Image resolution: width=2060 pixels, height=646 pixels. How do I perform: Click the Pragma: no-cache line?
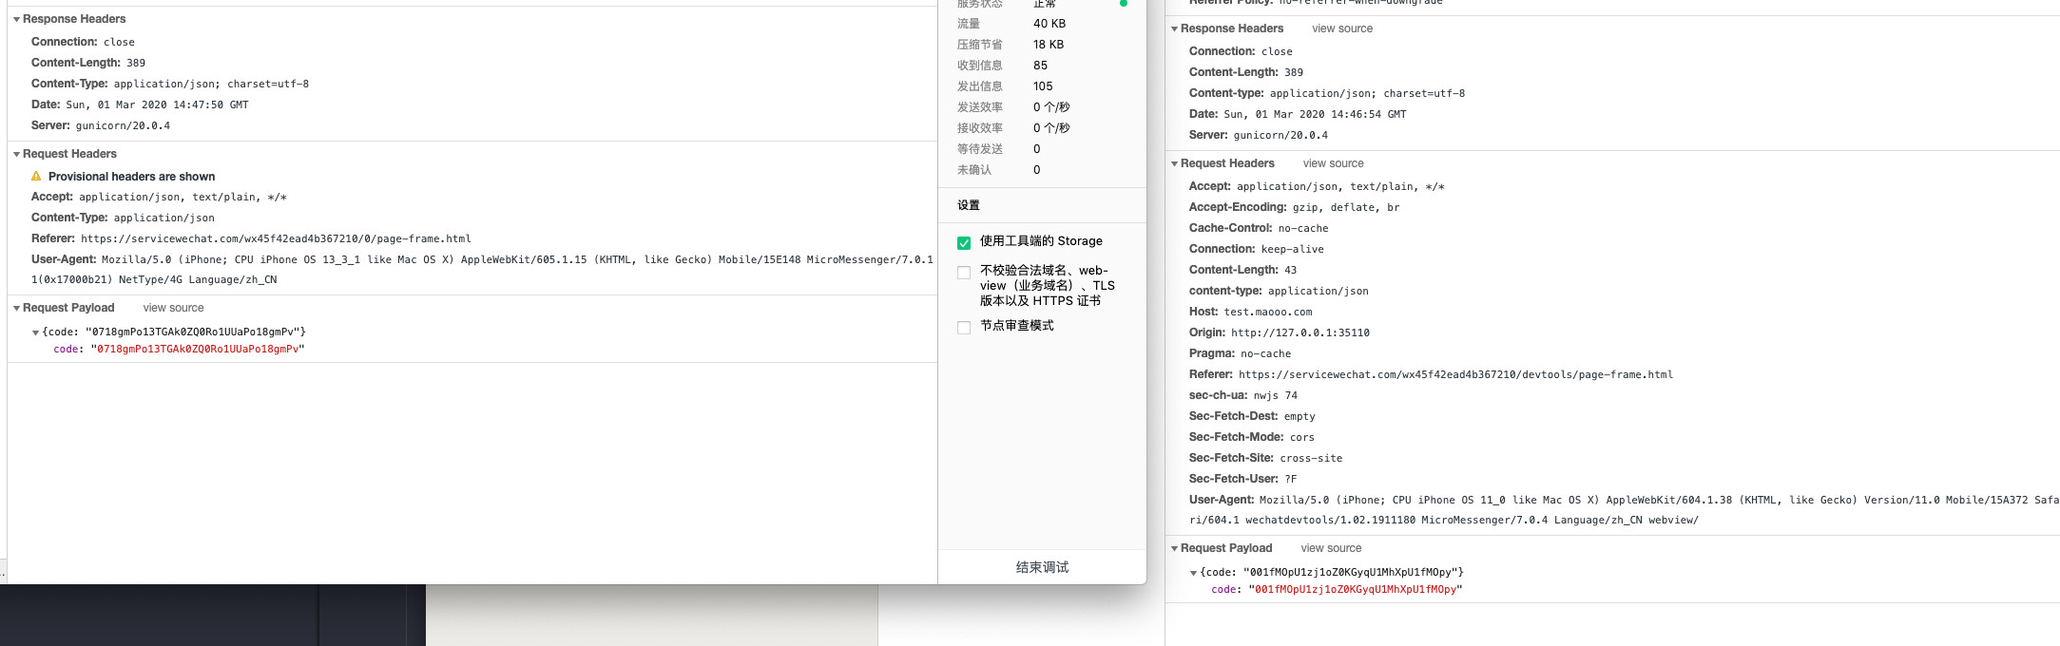[x=1240, y=353]
